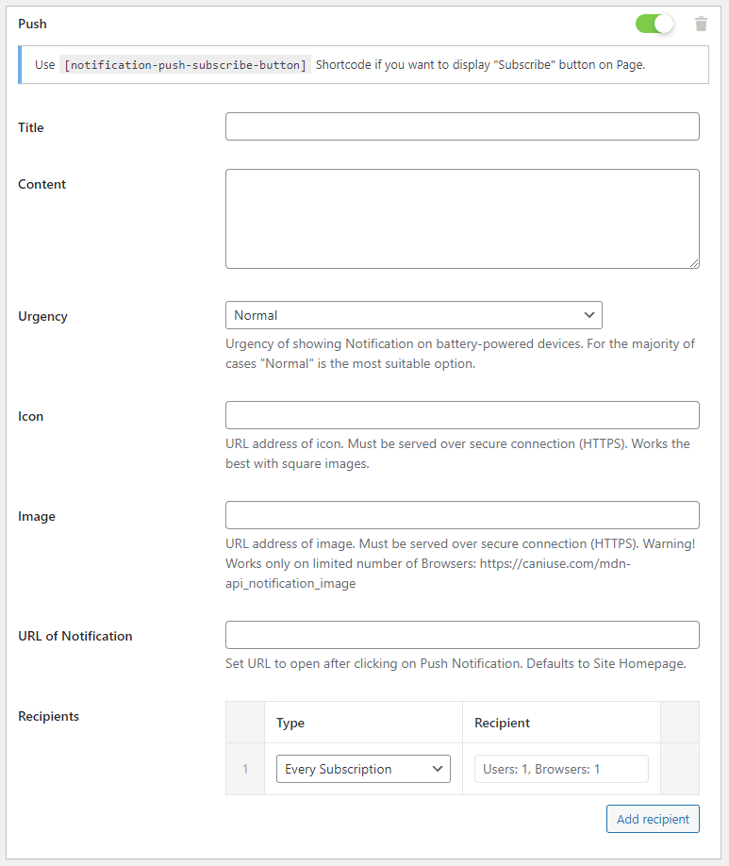Viewport: 729px width, 866px height.
Task: Click the Users and Browsers recipient field
Action: (561, 769)
